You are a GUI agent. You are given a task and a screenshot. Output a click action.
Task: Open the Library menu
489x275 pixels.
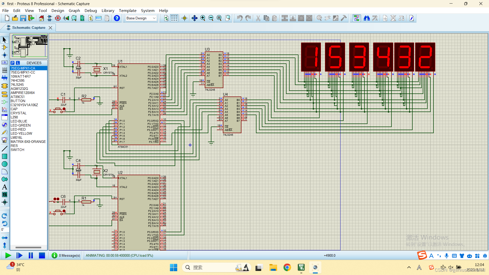point(108,10)
